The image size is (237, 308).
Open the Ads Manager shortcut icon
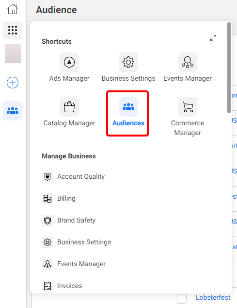69,62
